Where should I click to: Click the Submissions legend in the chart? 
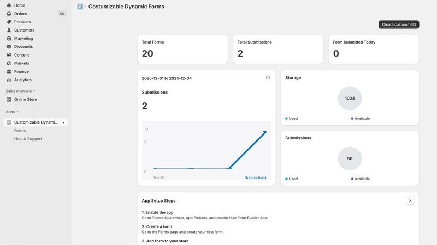click(x=255, y=177)
